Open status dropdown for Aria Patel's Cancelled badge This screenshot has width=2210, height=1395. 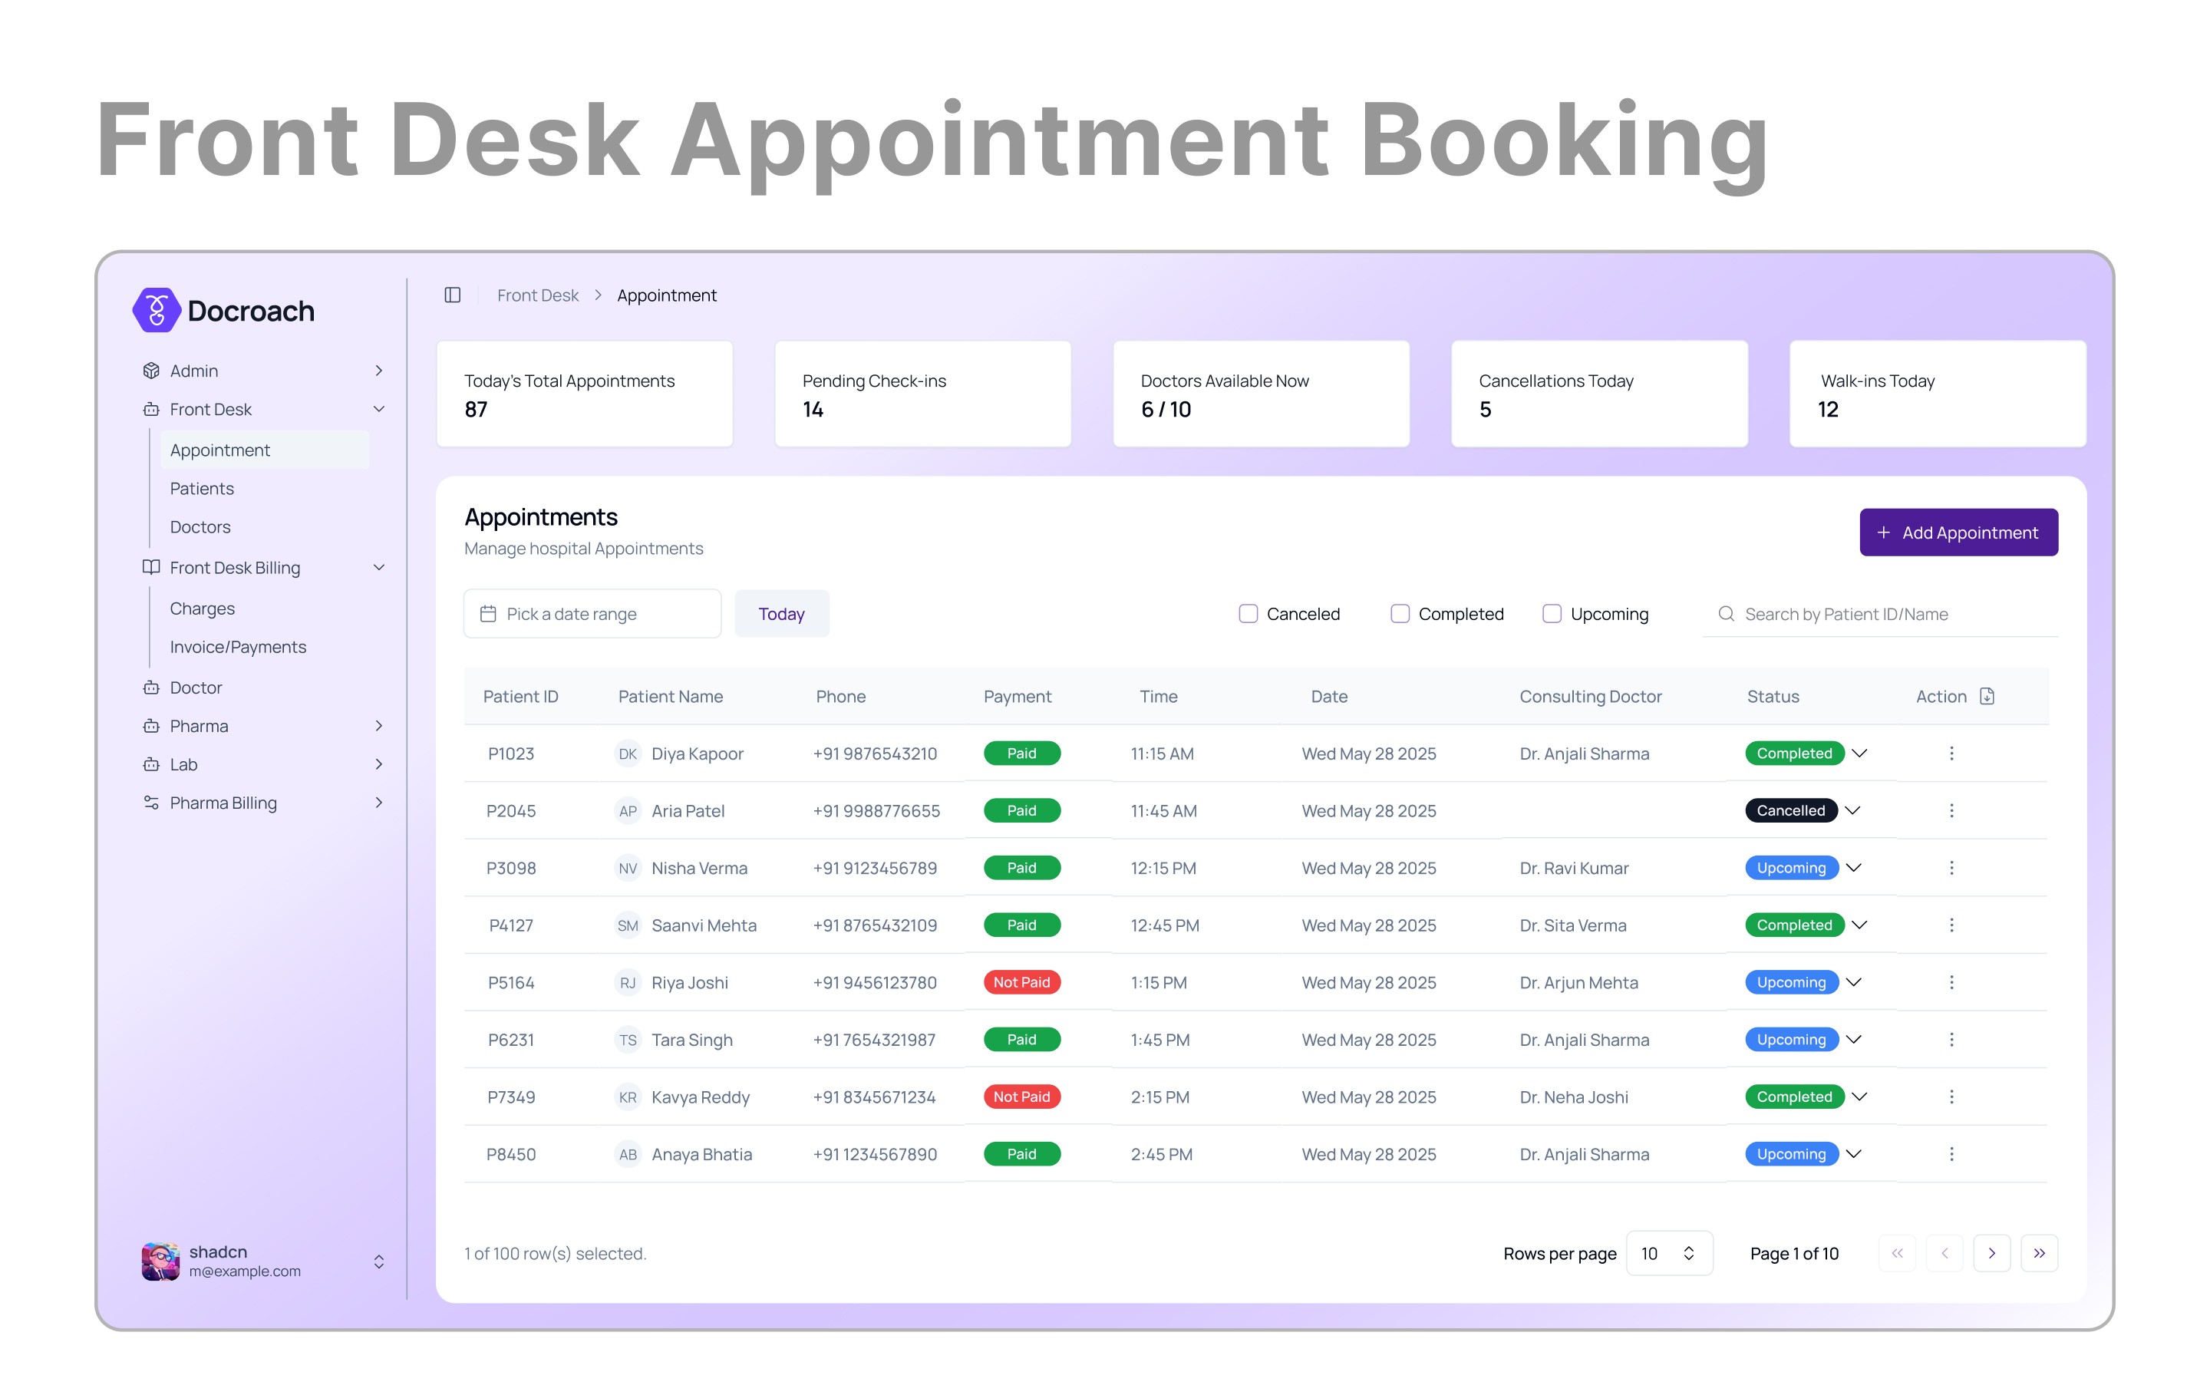1853,810
